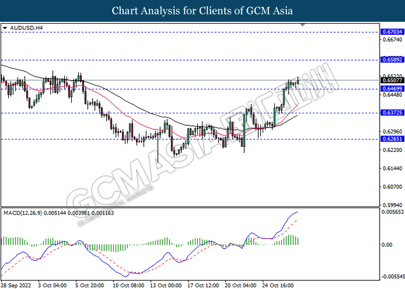Viewport: 405px width, 289px height.
Task: Click the 0.59940 price axis value
Action: click(392, 205)
